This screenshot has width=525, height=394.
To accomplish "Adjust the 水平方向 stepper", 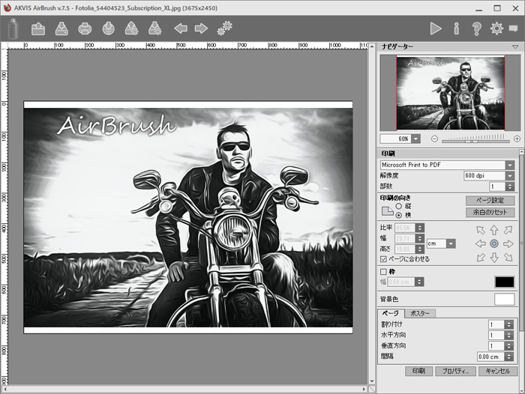I will 509,335.
